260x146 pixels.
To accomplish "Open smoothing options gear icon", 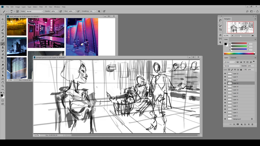I will 99,11.
